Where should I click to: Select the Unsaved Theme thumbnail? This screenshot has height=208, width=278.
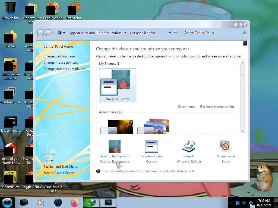click(x=118, y=85)
